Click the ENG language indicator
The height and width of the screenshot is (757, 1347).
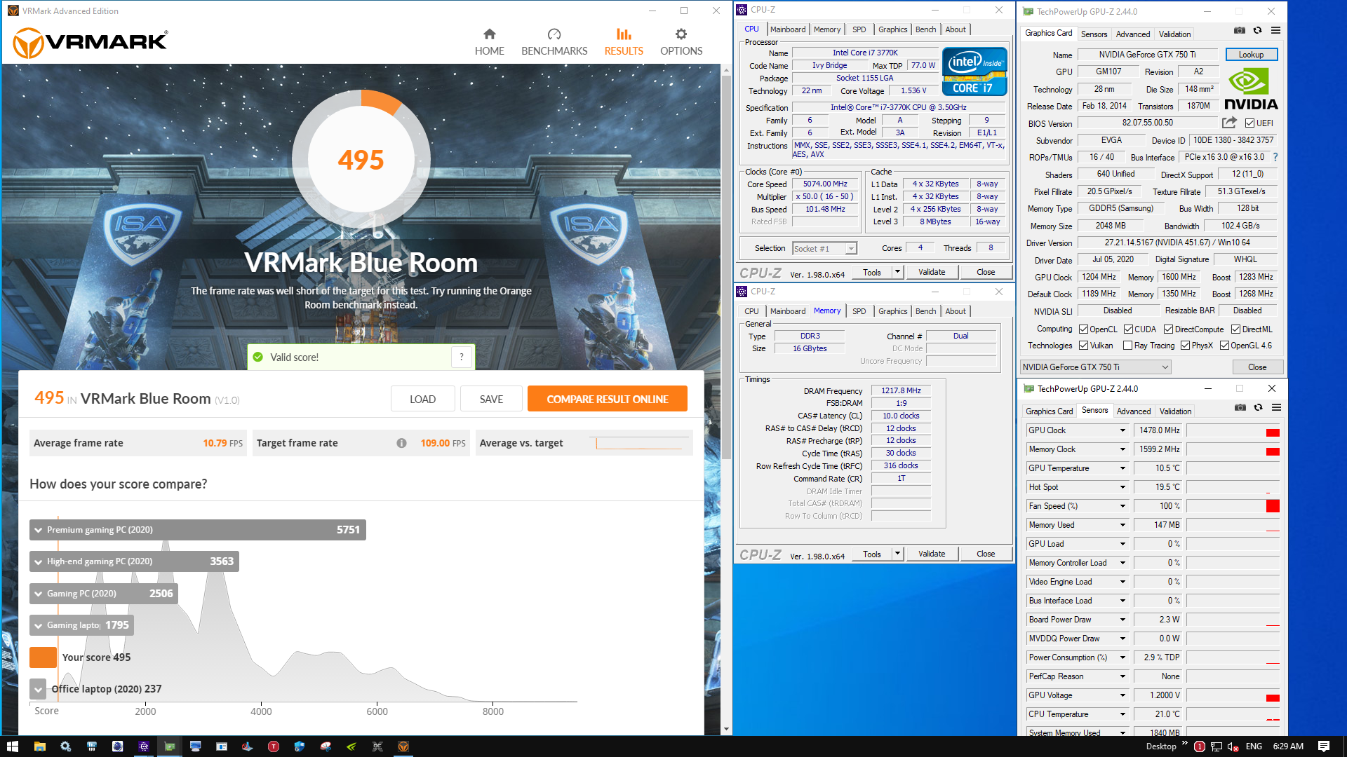pyautogui.click(x=1254, y=746)
